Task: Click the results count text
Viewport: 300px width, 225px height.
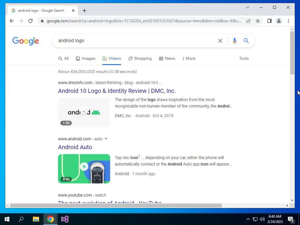Action: (x=97, y=71)
